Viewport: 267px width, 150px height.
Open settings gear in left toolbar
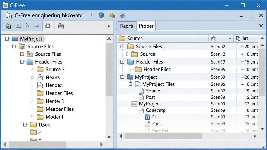[x=48, y=26]
